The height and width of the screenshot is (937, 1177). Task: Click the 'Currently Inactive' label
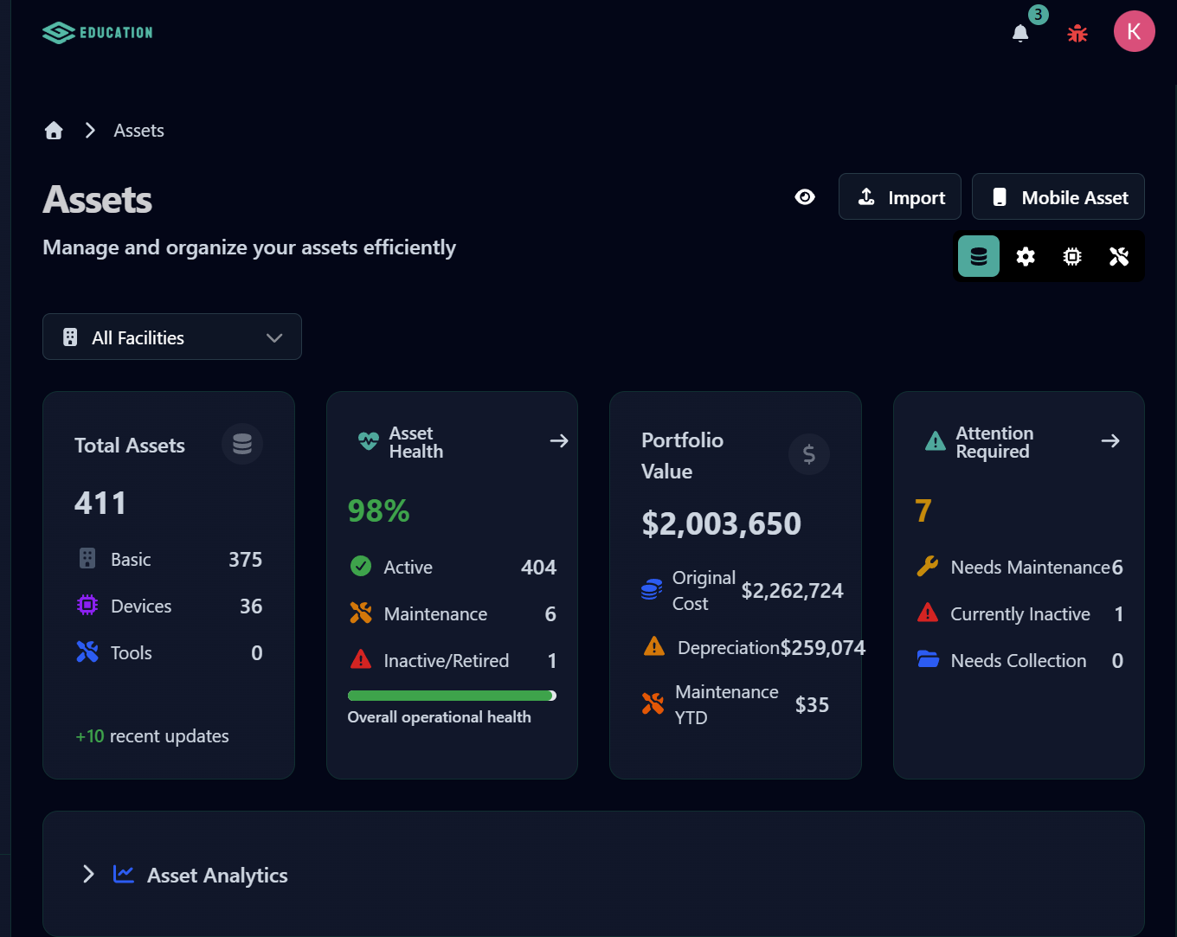pyautogui.click(x=1020, y=614)
